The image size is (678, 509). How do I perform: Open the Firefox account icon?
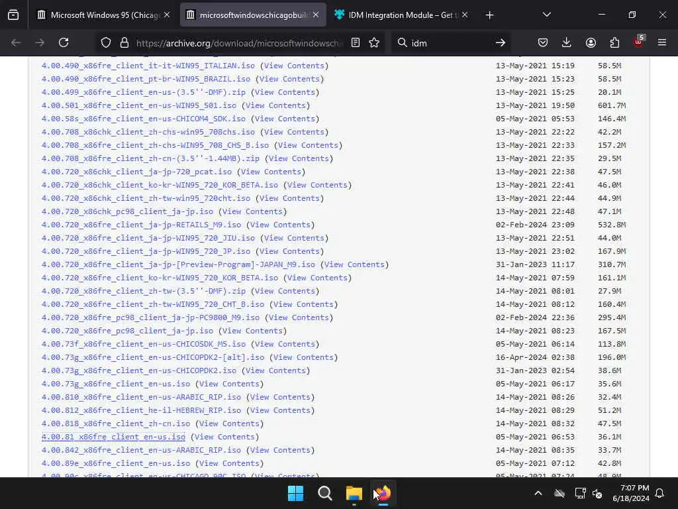click(x=591, y=42)
